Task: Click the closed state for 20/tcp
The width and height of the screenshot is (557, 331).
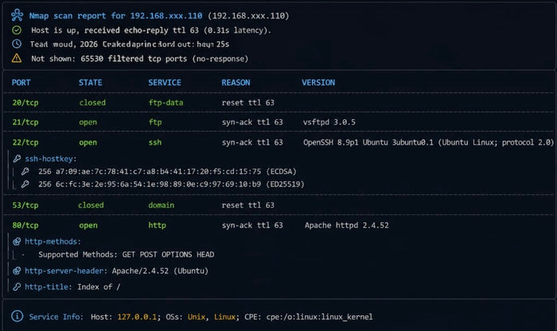Action: coord(92,102)
